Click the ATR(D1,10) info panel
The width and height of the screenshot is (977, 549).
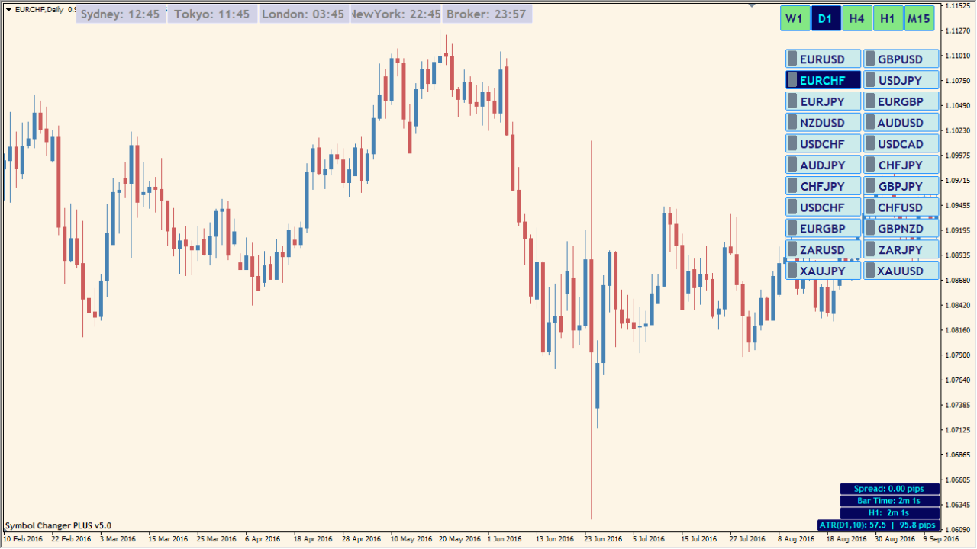tap(878, 525)
